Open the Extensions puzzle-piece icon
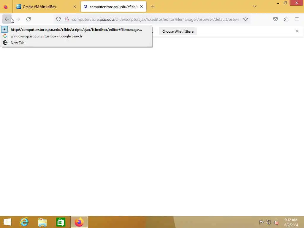 coord(286,19)
